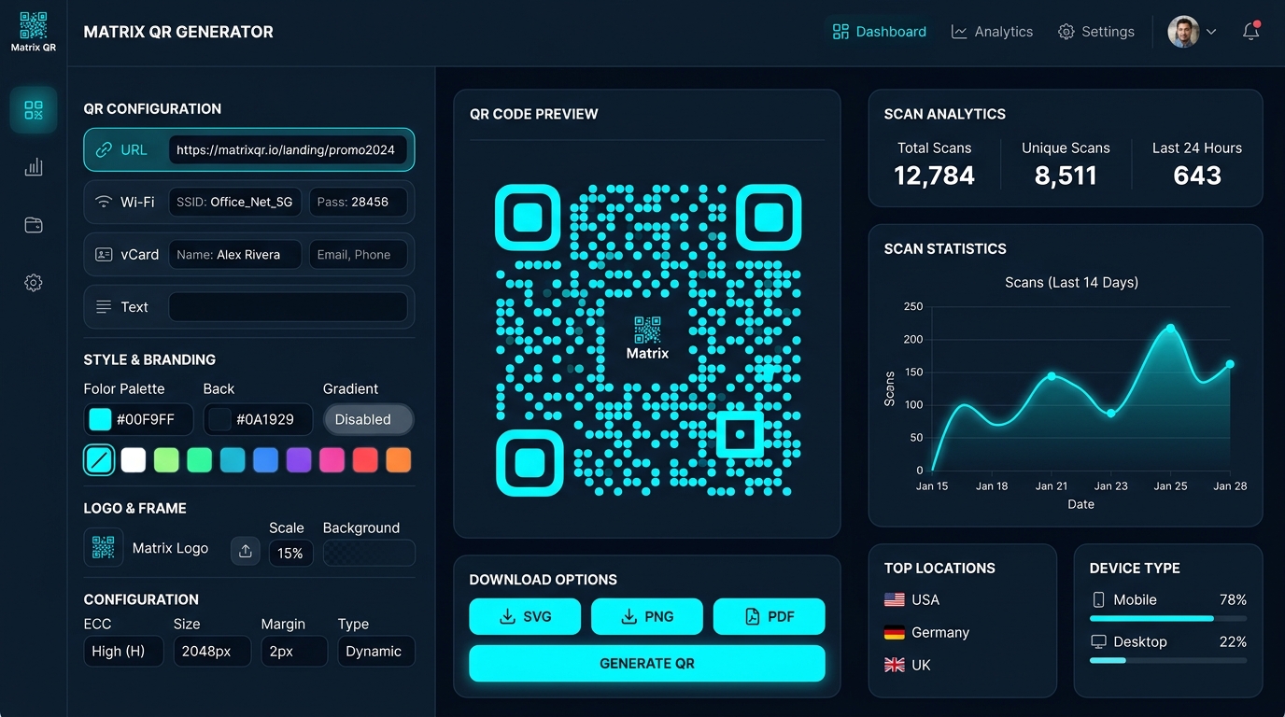Select the white palette swatch
The width and height of the screenshot is (1285, 717).
click(134, 459)
